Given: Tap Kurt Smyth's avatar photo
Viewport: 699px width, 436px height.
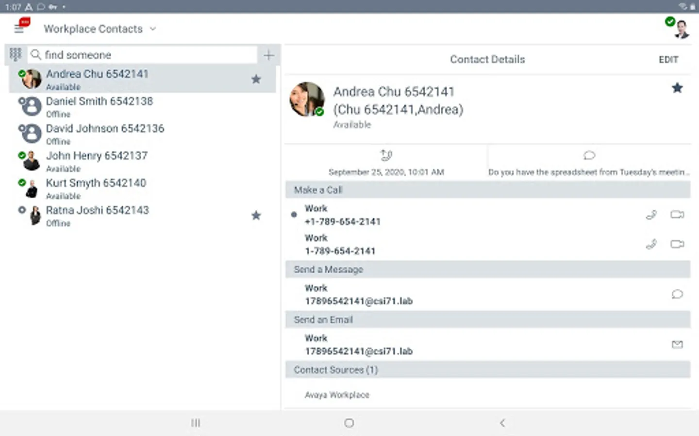Looking at the screenshot, I should (x=32, y=188).
